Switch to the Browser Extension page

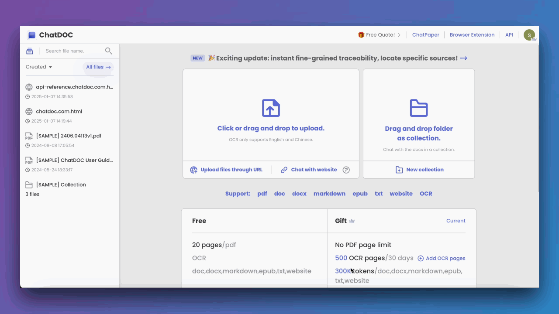pos(472,34)
